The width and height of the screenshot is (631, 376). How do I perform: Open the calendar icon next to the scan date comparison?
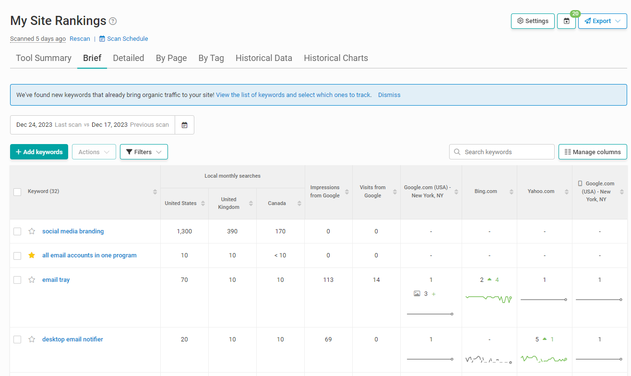pyautogui.click(x=184, y=124)
